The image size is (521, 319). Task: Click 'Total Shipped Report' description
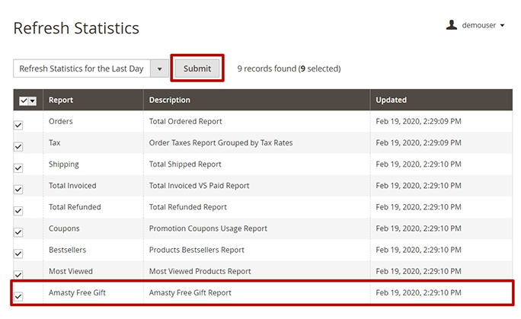185,164
